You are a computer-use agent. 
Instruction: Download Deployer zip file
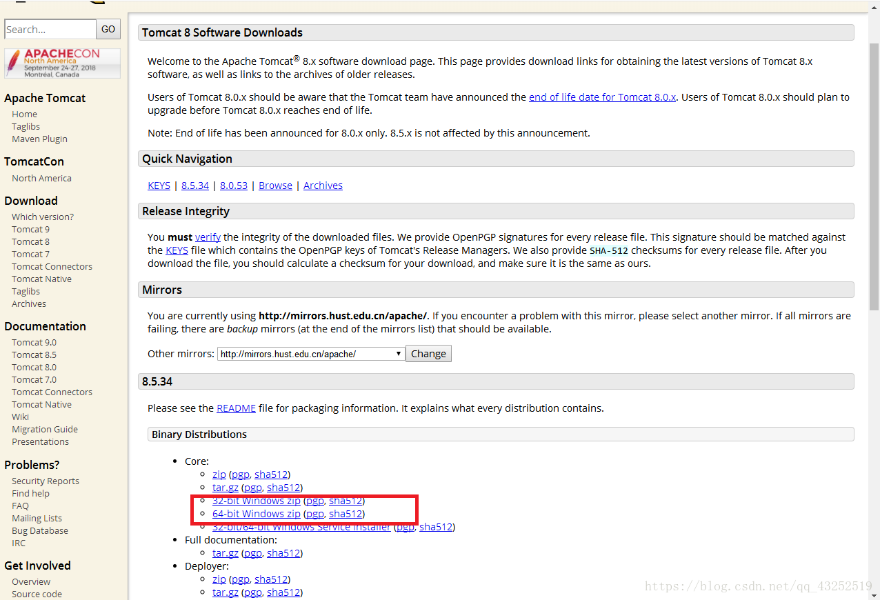[x=219, y=579]
